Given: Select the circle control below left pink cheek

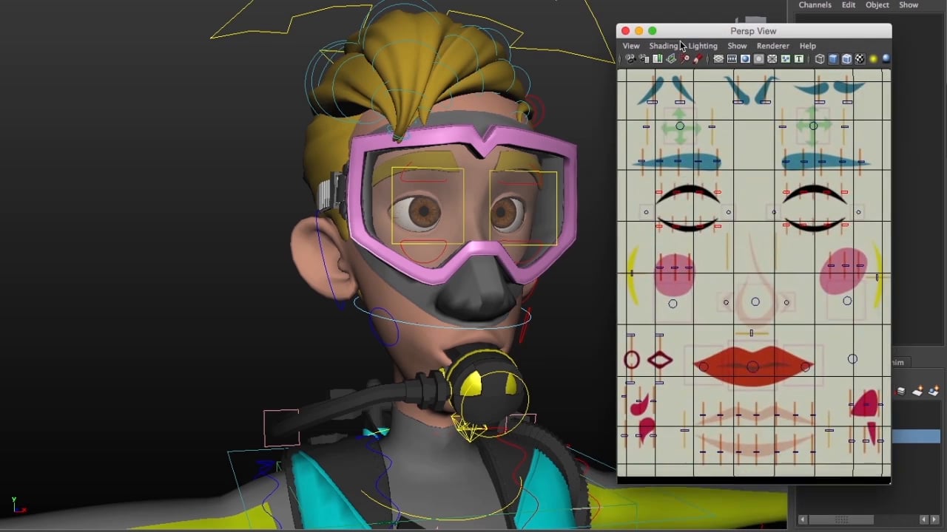Looking at the screenshot, I should (x=673, y=303).
